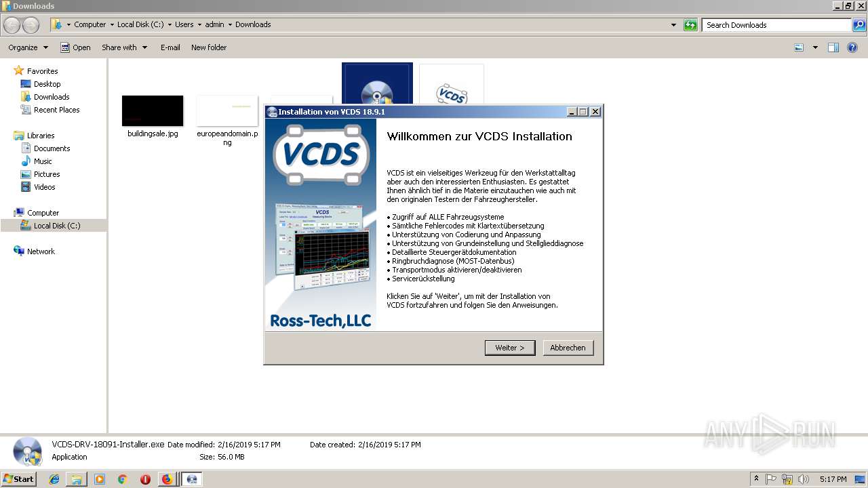Click the Search Downloads field

pyautogui.click(x=777, y=25)
